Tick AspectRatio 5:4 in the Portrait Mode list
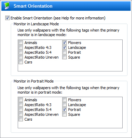 point(21,110)
